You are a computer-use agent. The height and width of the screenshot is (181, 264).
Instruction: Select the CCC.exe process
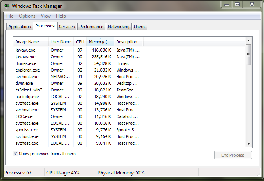[x=78, y=116]
